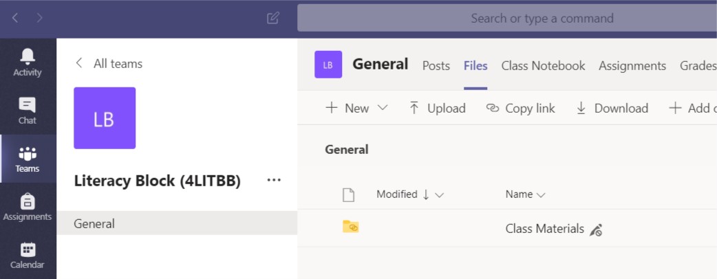
Task: Click the read-only icon beside Class Materials
Action: pyautogui.click(x=596, y=230)
